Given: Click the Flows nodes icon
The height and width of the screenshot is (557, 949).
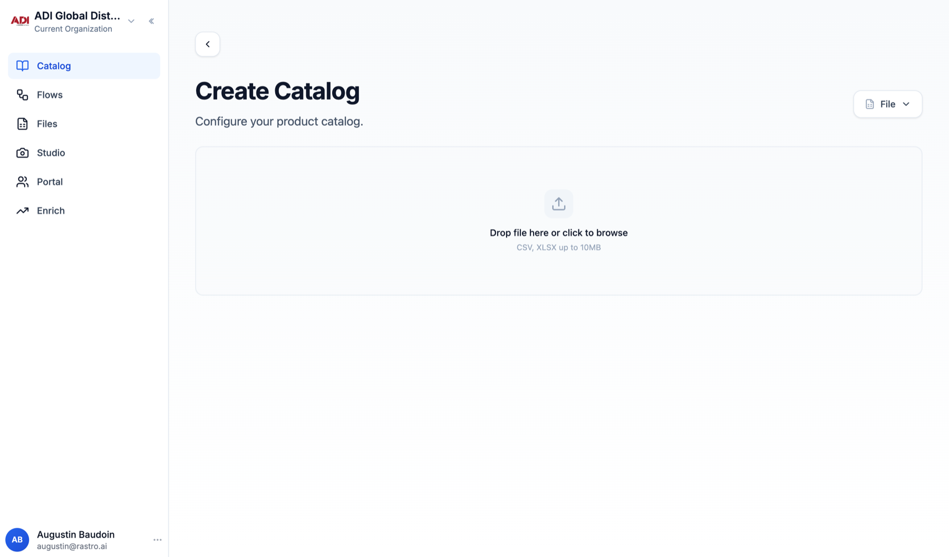Looking at the screenshot, I should (22, 95).
